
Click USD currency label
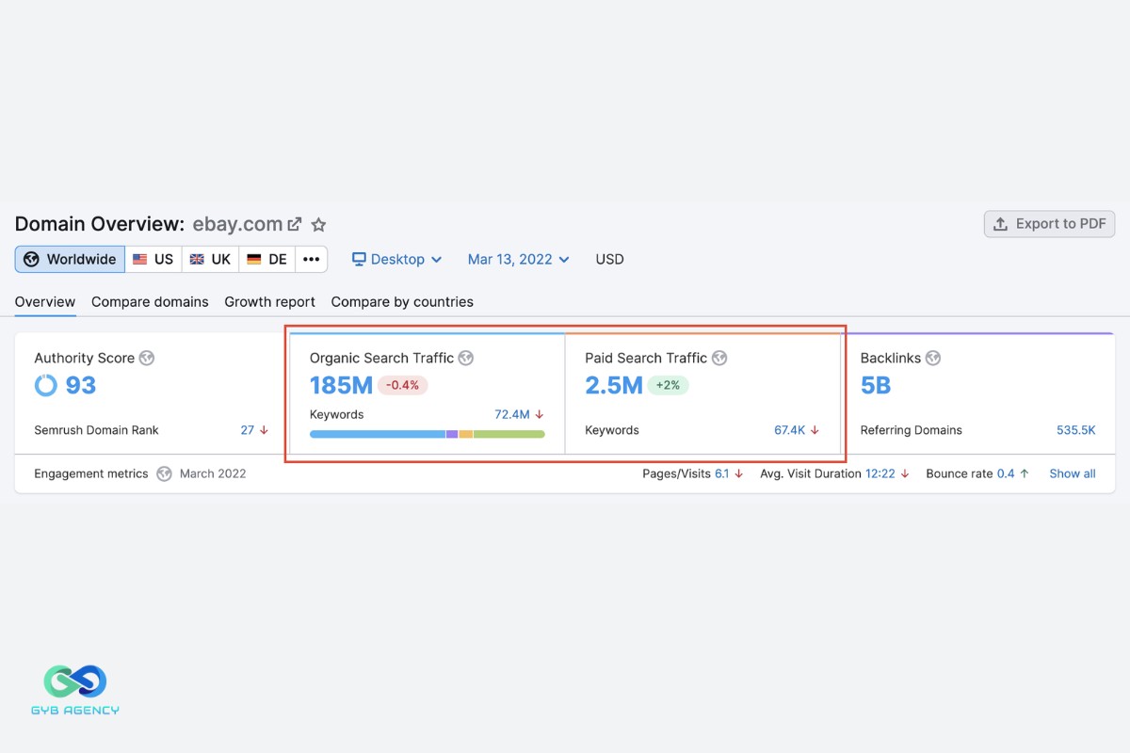tap(609, 259)
